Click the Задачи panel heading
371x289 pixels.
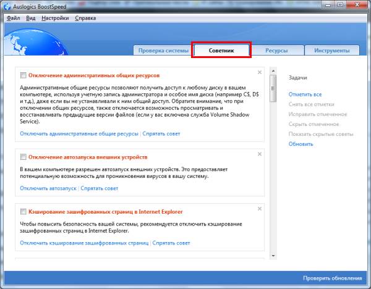(x=297, y=78)
